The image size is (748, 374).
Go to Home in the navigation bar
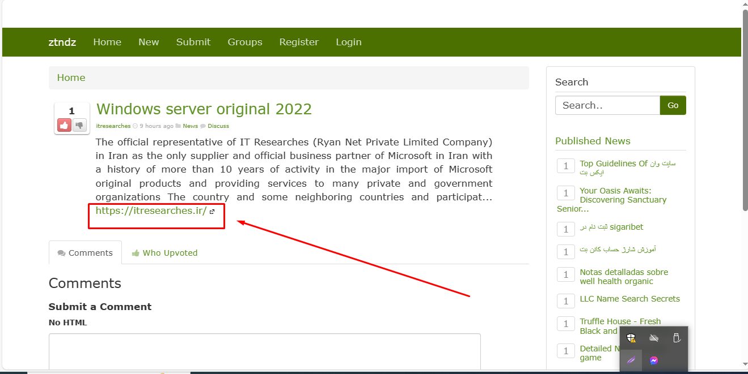(107, 42)
